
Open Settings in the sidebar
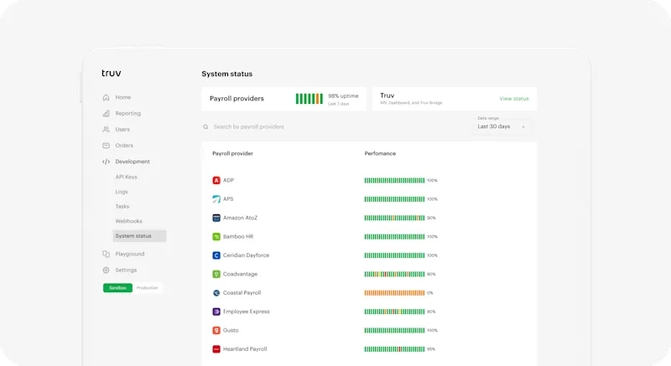coord(126,270)
